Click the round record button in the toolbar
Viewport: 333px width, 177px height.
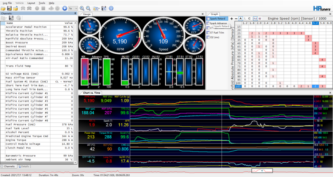[37, 9]
